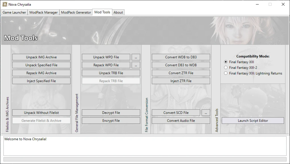Click the Advanced Tools label
The width and height of the screenshot is (290, 164).
point(217,120)
